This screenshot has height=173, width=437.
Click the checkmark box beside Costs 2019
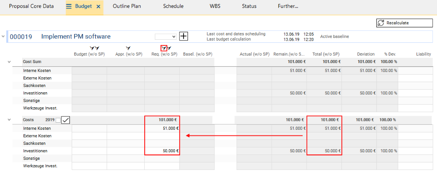point(65,120)
